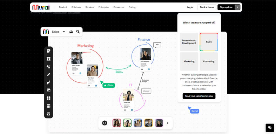
Task: Open the image insert tool
Action: click(48, 90)
